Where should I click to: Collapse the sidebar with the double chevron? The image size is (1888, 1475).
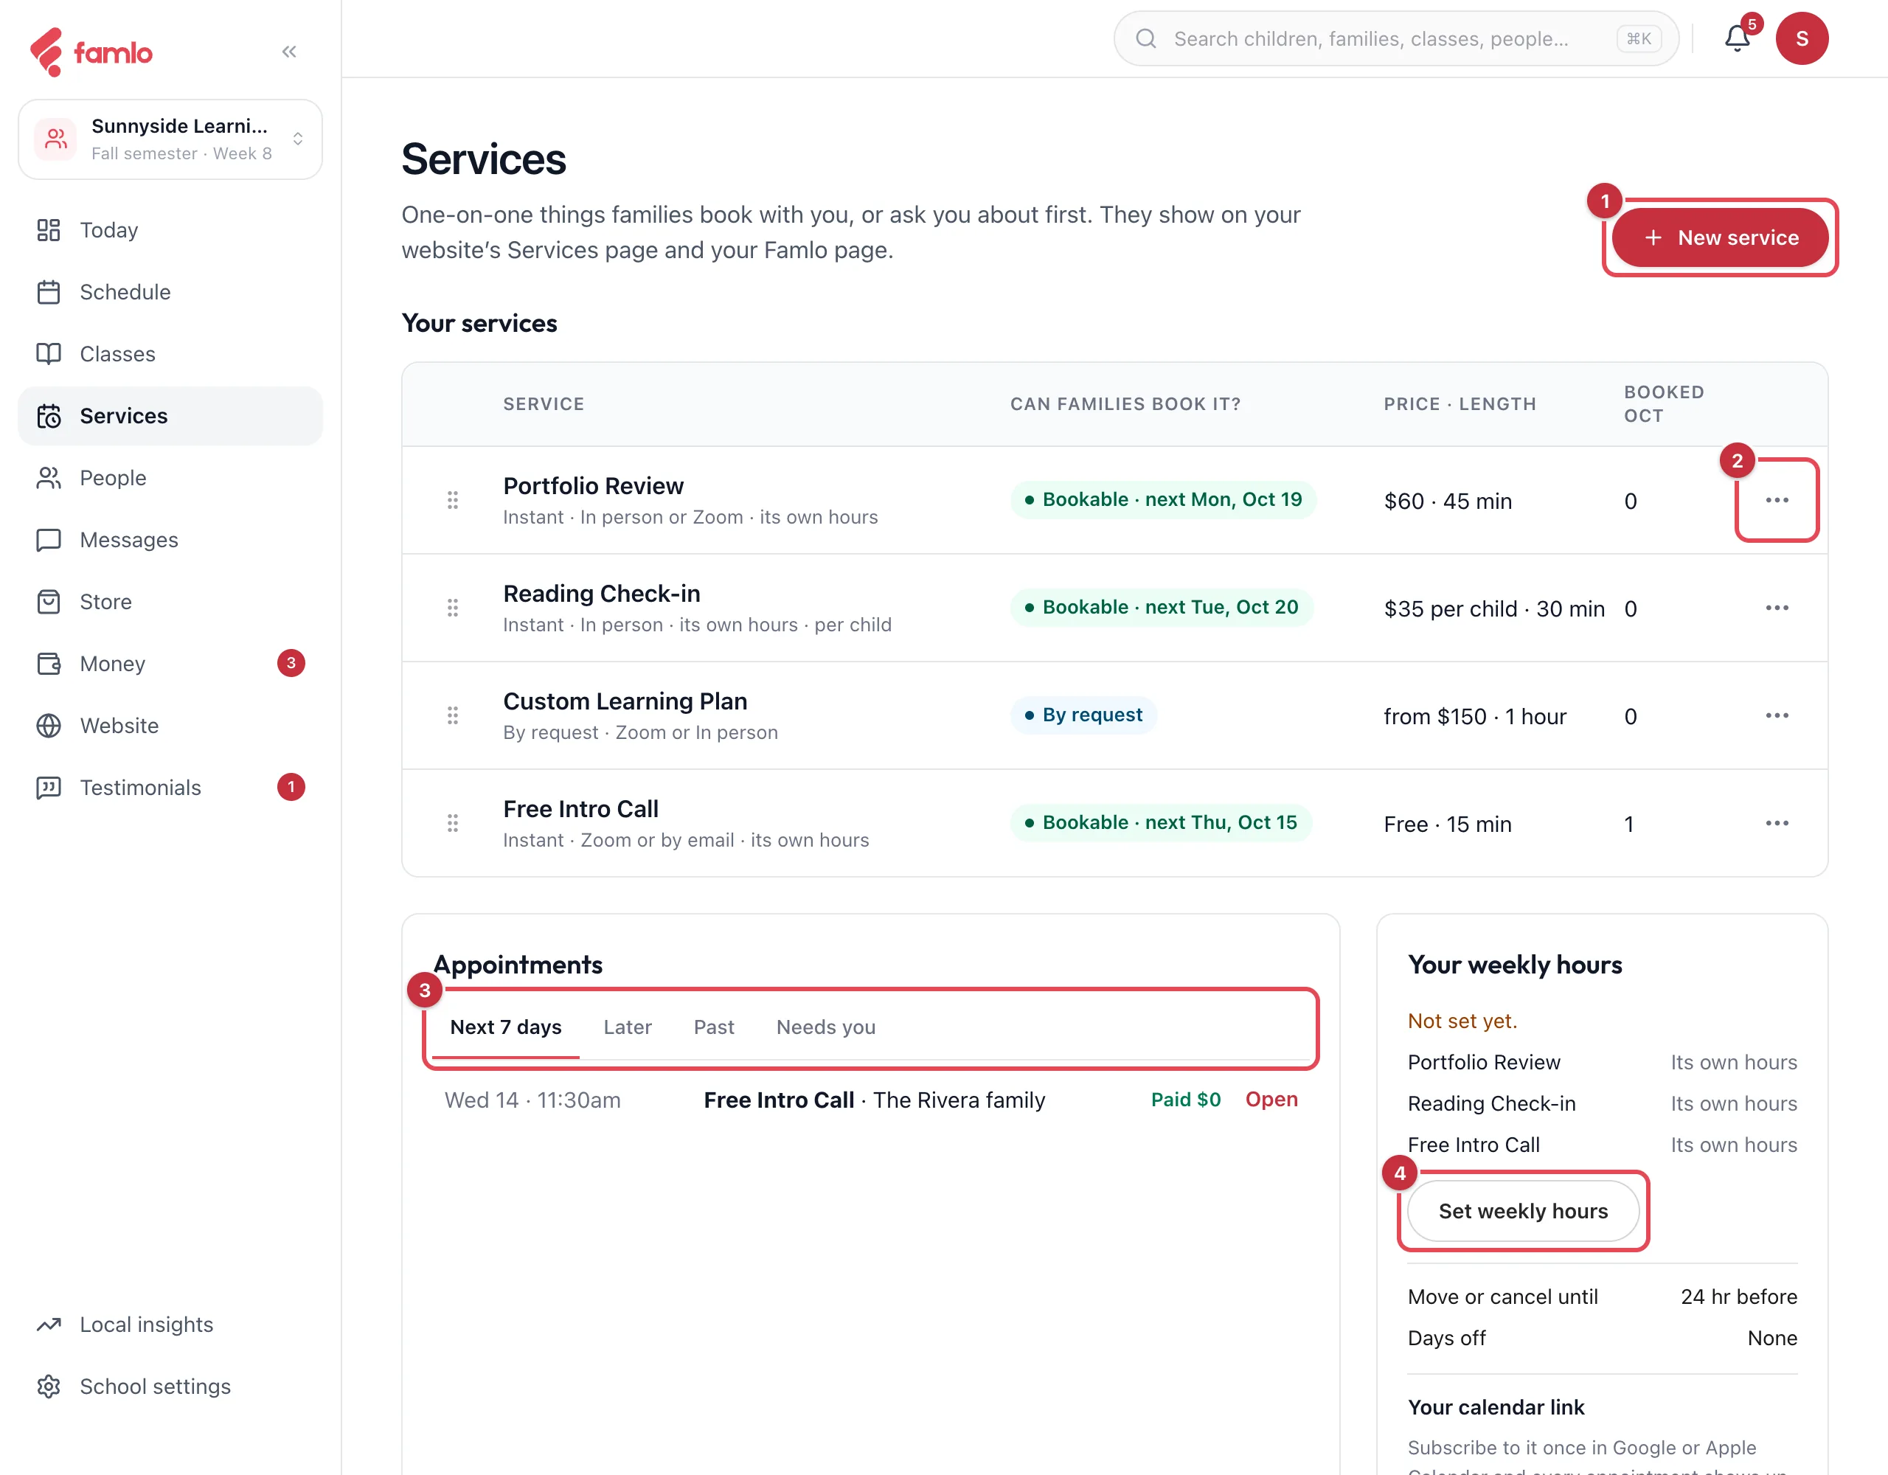[289, 52]
